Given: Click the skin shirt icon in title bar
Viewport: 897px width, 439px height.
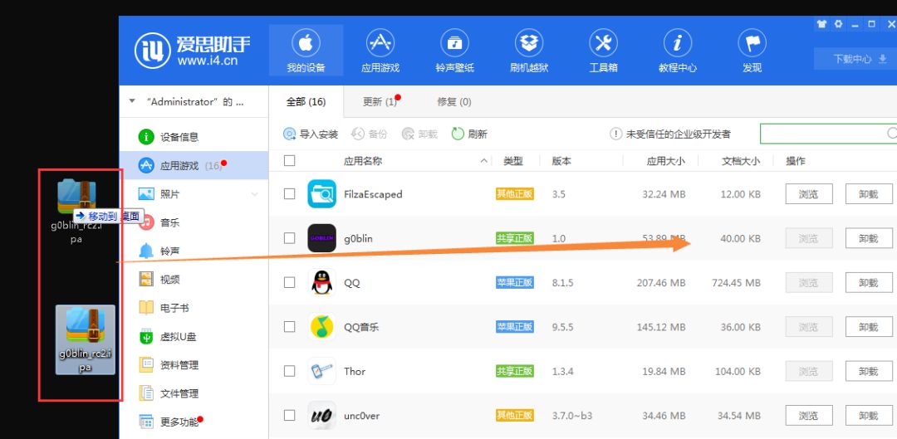Looking at the screenshot, I should pos(822,24).
